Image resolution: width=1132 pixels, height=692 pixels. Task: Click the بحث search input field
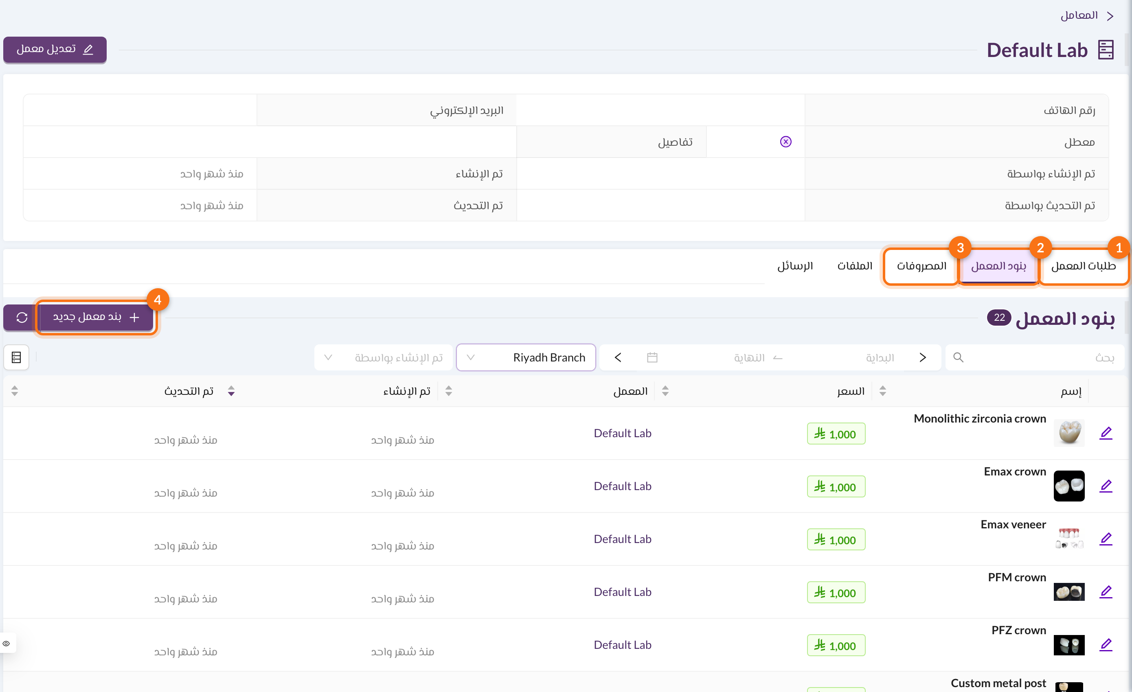point(1035,357)
